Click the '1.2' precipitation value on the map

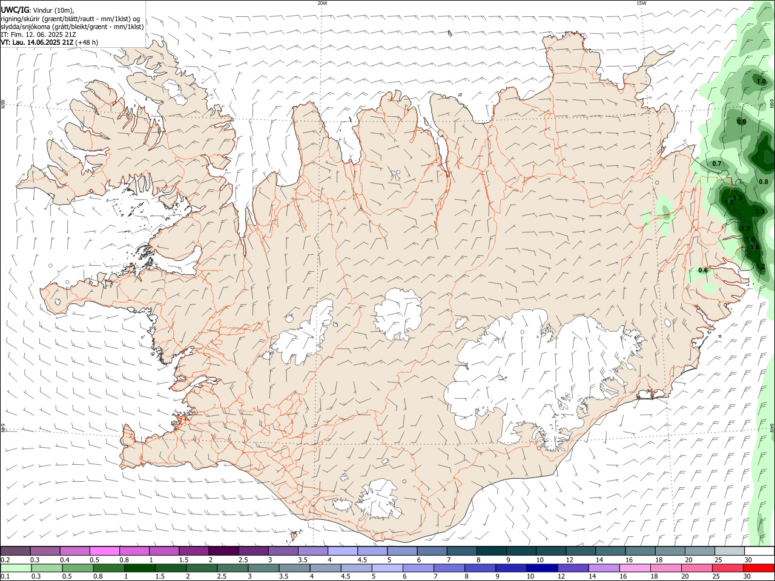(761, 266)
